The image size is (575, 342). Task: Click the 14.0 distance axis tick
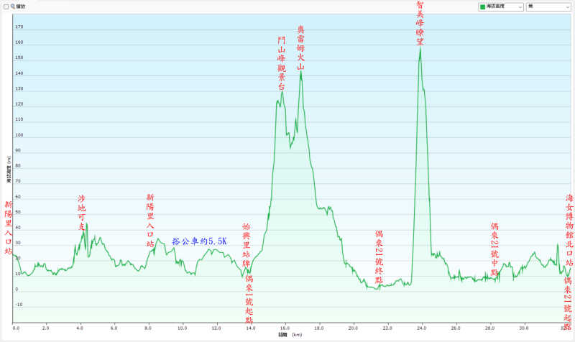pyautogui.click(x=251, y=328)
